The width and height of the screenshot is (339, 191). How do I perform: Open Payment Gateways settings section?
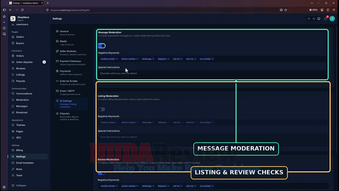(72, 63)
